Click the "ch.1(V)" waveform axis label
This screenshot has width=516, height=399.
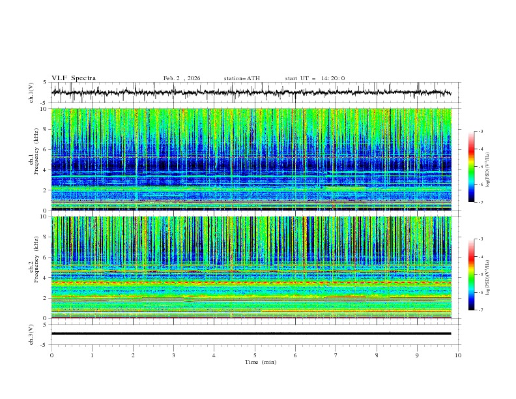(x=31, y=93)
